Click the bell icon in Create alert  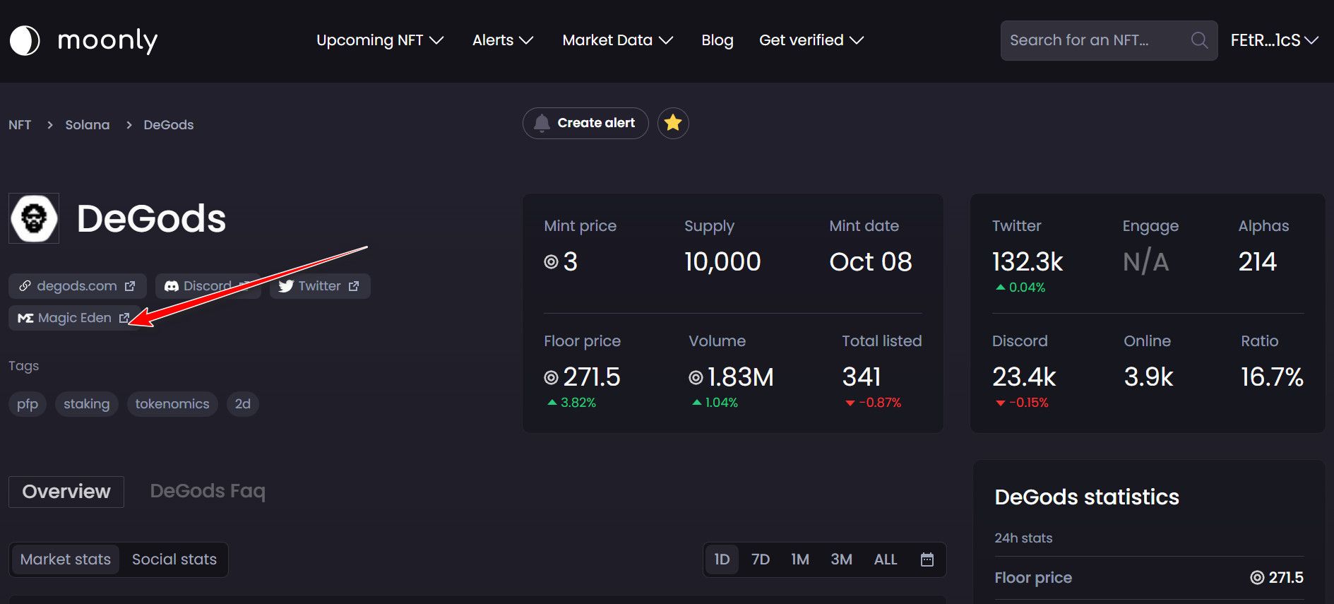click(542, 123)
